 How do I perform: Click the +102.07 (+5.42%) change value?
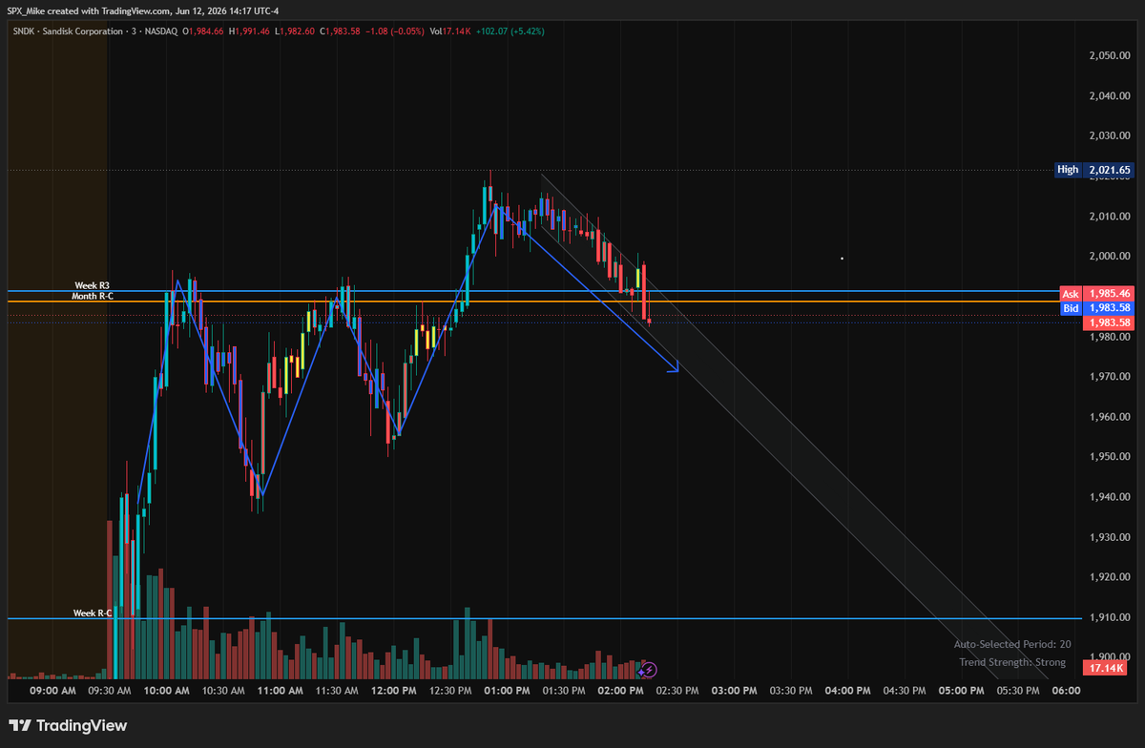coord(510,31)
